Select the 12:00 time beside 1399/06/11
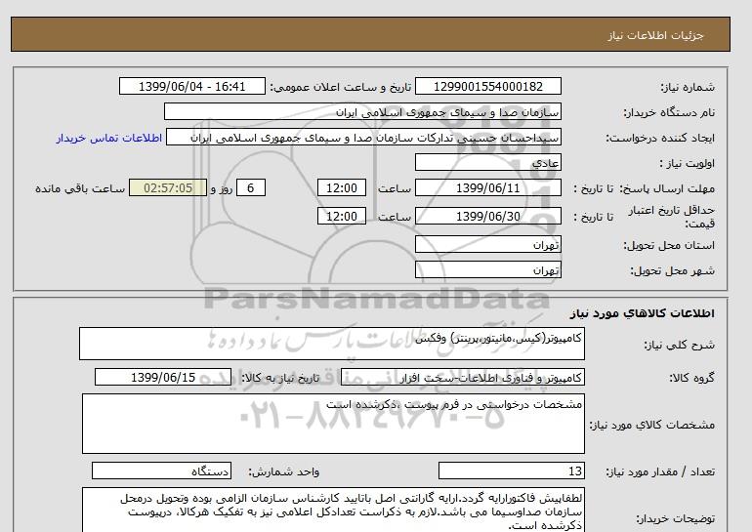The width and height of the screenshot is (752, 532). pyautogui.click(x=342, y=187)
